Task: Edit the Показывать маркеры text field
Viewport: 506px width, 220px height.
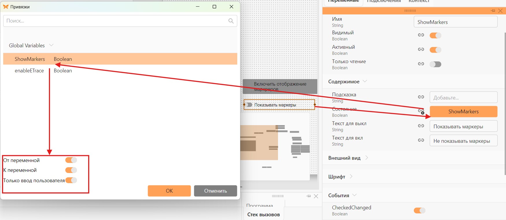Action: 464,126
